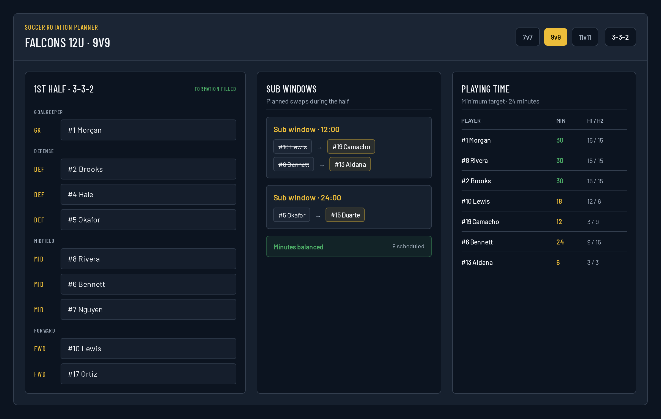The height and width of the screenshot is (419, 661).
Task: Click the #19 Camacho sub-in chip
Action: click(351, 147)
